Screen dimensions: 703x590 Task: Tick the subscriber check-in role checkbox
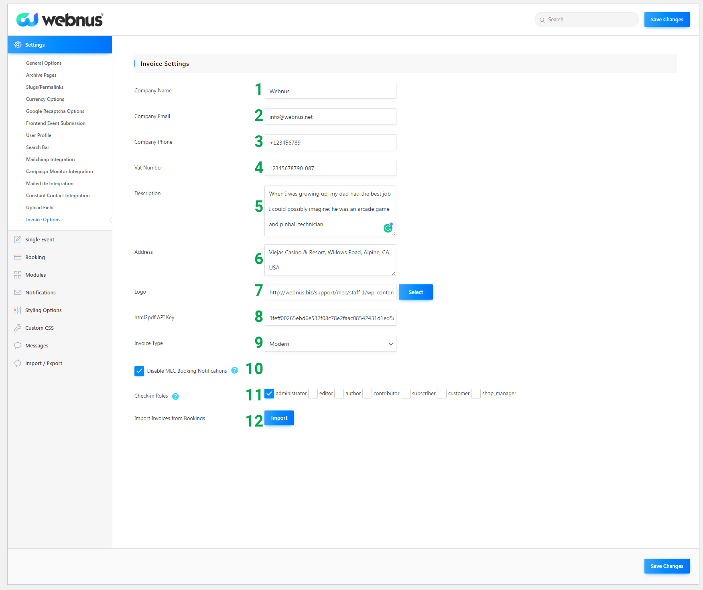coord(406,394)
